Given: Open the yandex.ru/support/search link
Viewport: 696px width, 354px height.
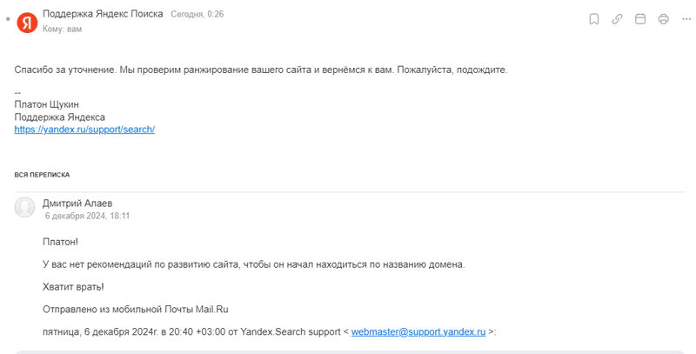Looking at the screenshot, I should 84,130.
